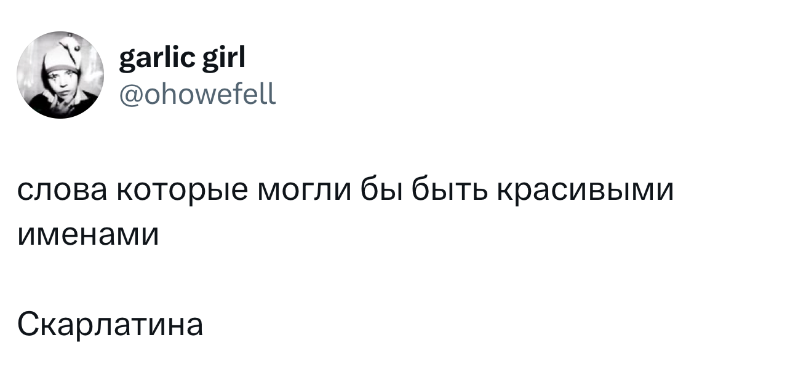This screenshot has width=790, height=372.
Task: Open garlic girl's round profile picture
Action: 60,74
